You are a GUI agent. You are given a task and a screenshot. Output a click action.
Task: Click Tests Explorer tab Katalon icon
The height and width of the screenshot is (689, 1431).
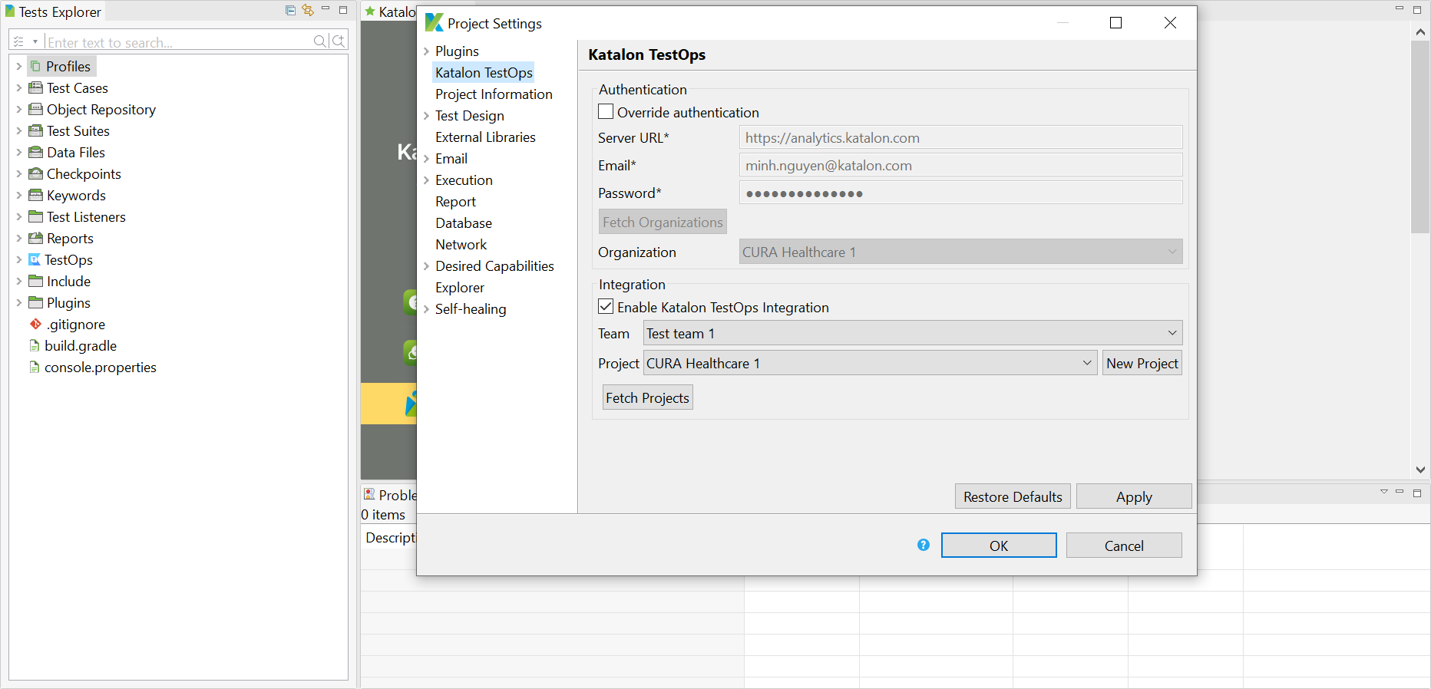coord(10,12)
